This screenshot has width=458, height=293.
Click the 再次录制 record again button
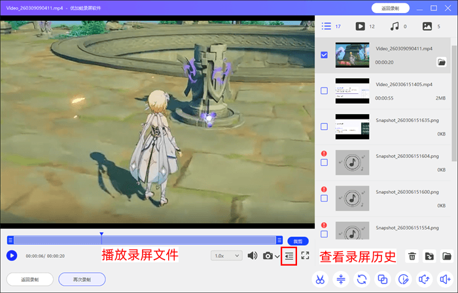(x=82, y=279)
